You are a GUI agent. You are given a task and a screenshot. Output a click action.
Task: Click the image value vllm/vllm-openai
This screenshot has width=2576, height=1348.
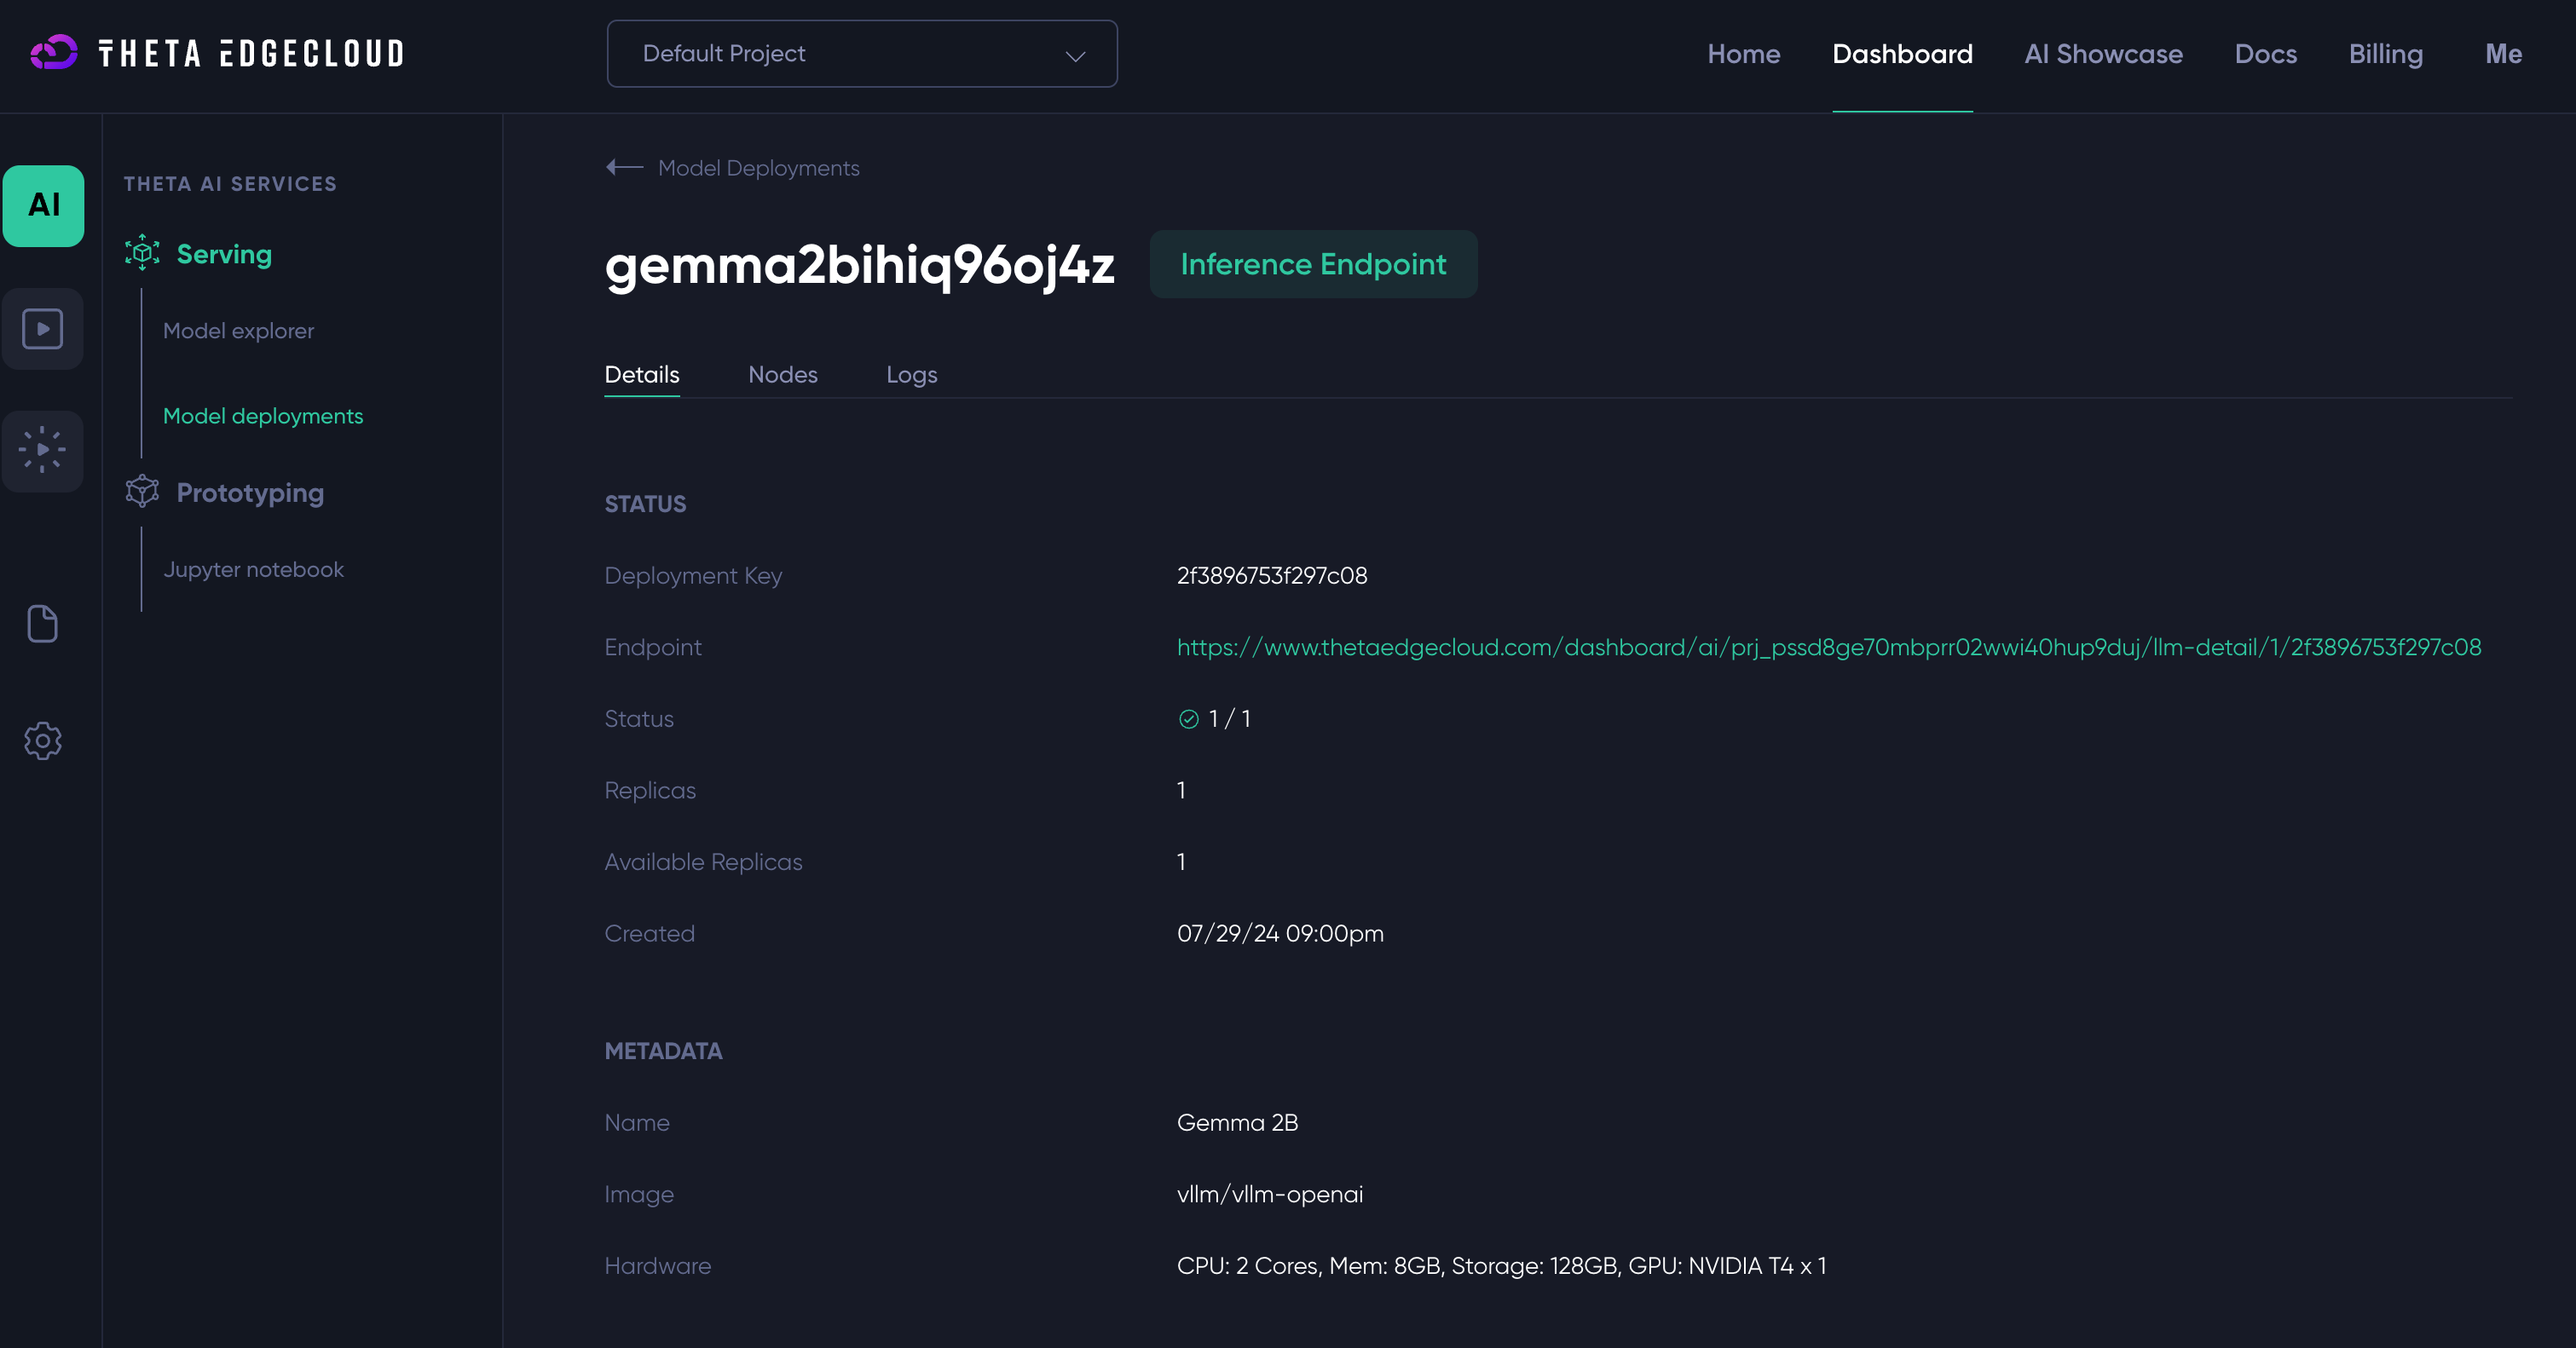(1269, 1194)
